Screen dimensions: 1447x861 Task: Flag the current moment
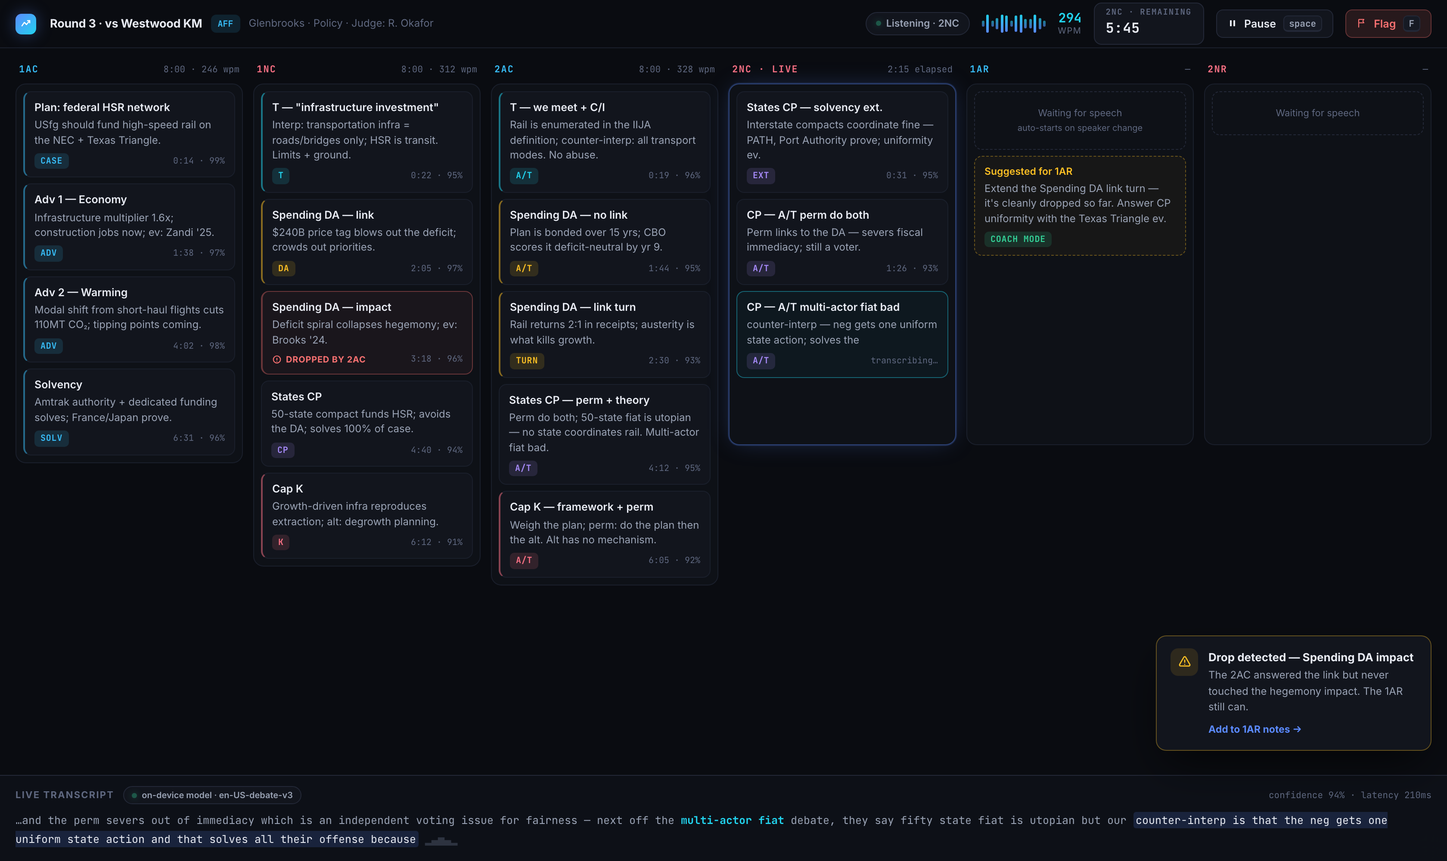pyautogui.click(x=1388, y=23)
